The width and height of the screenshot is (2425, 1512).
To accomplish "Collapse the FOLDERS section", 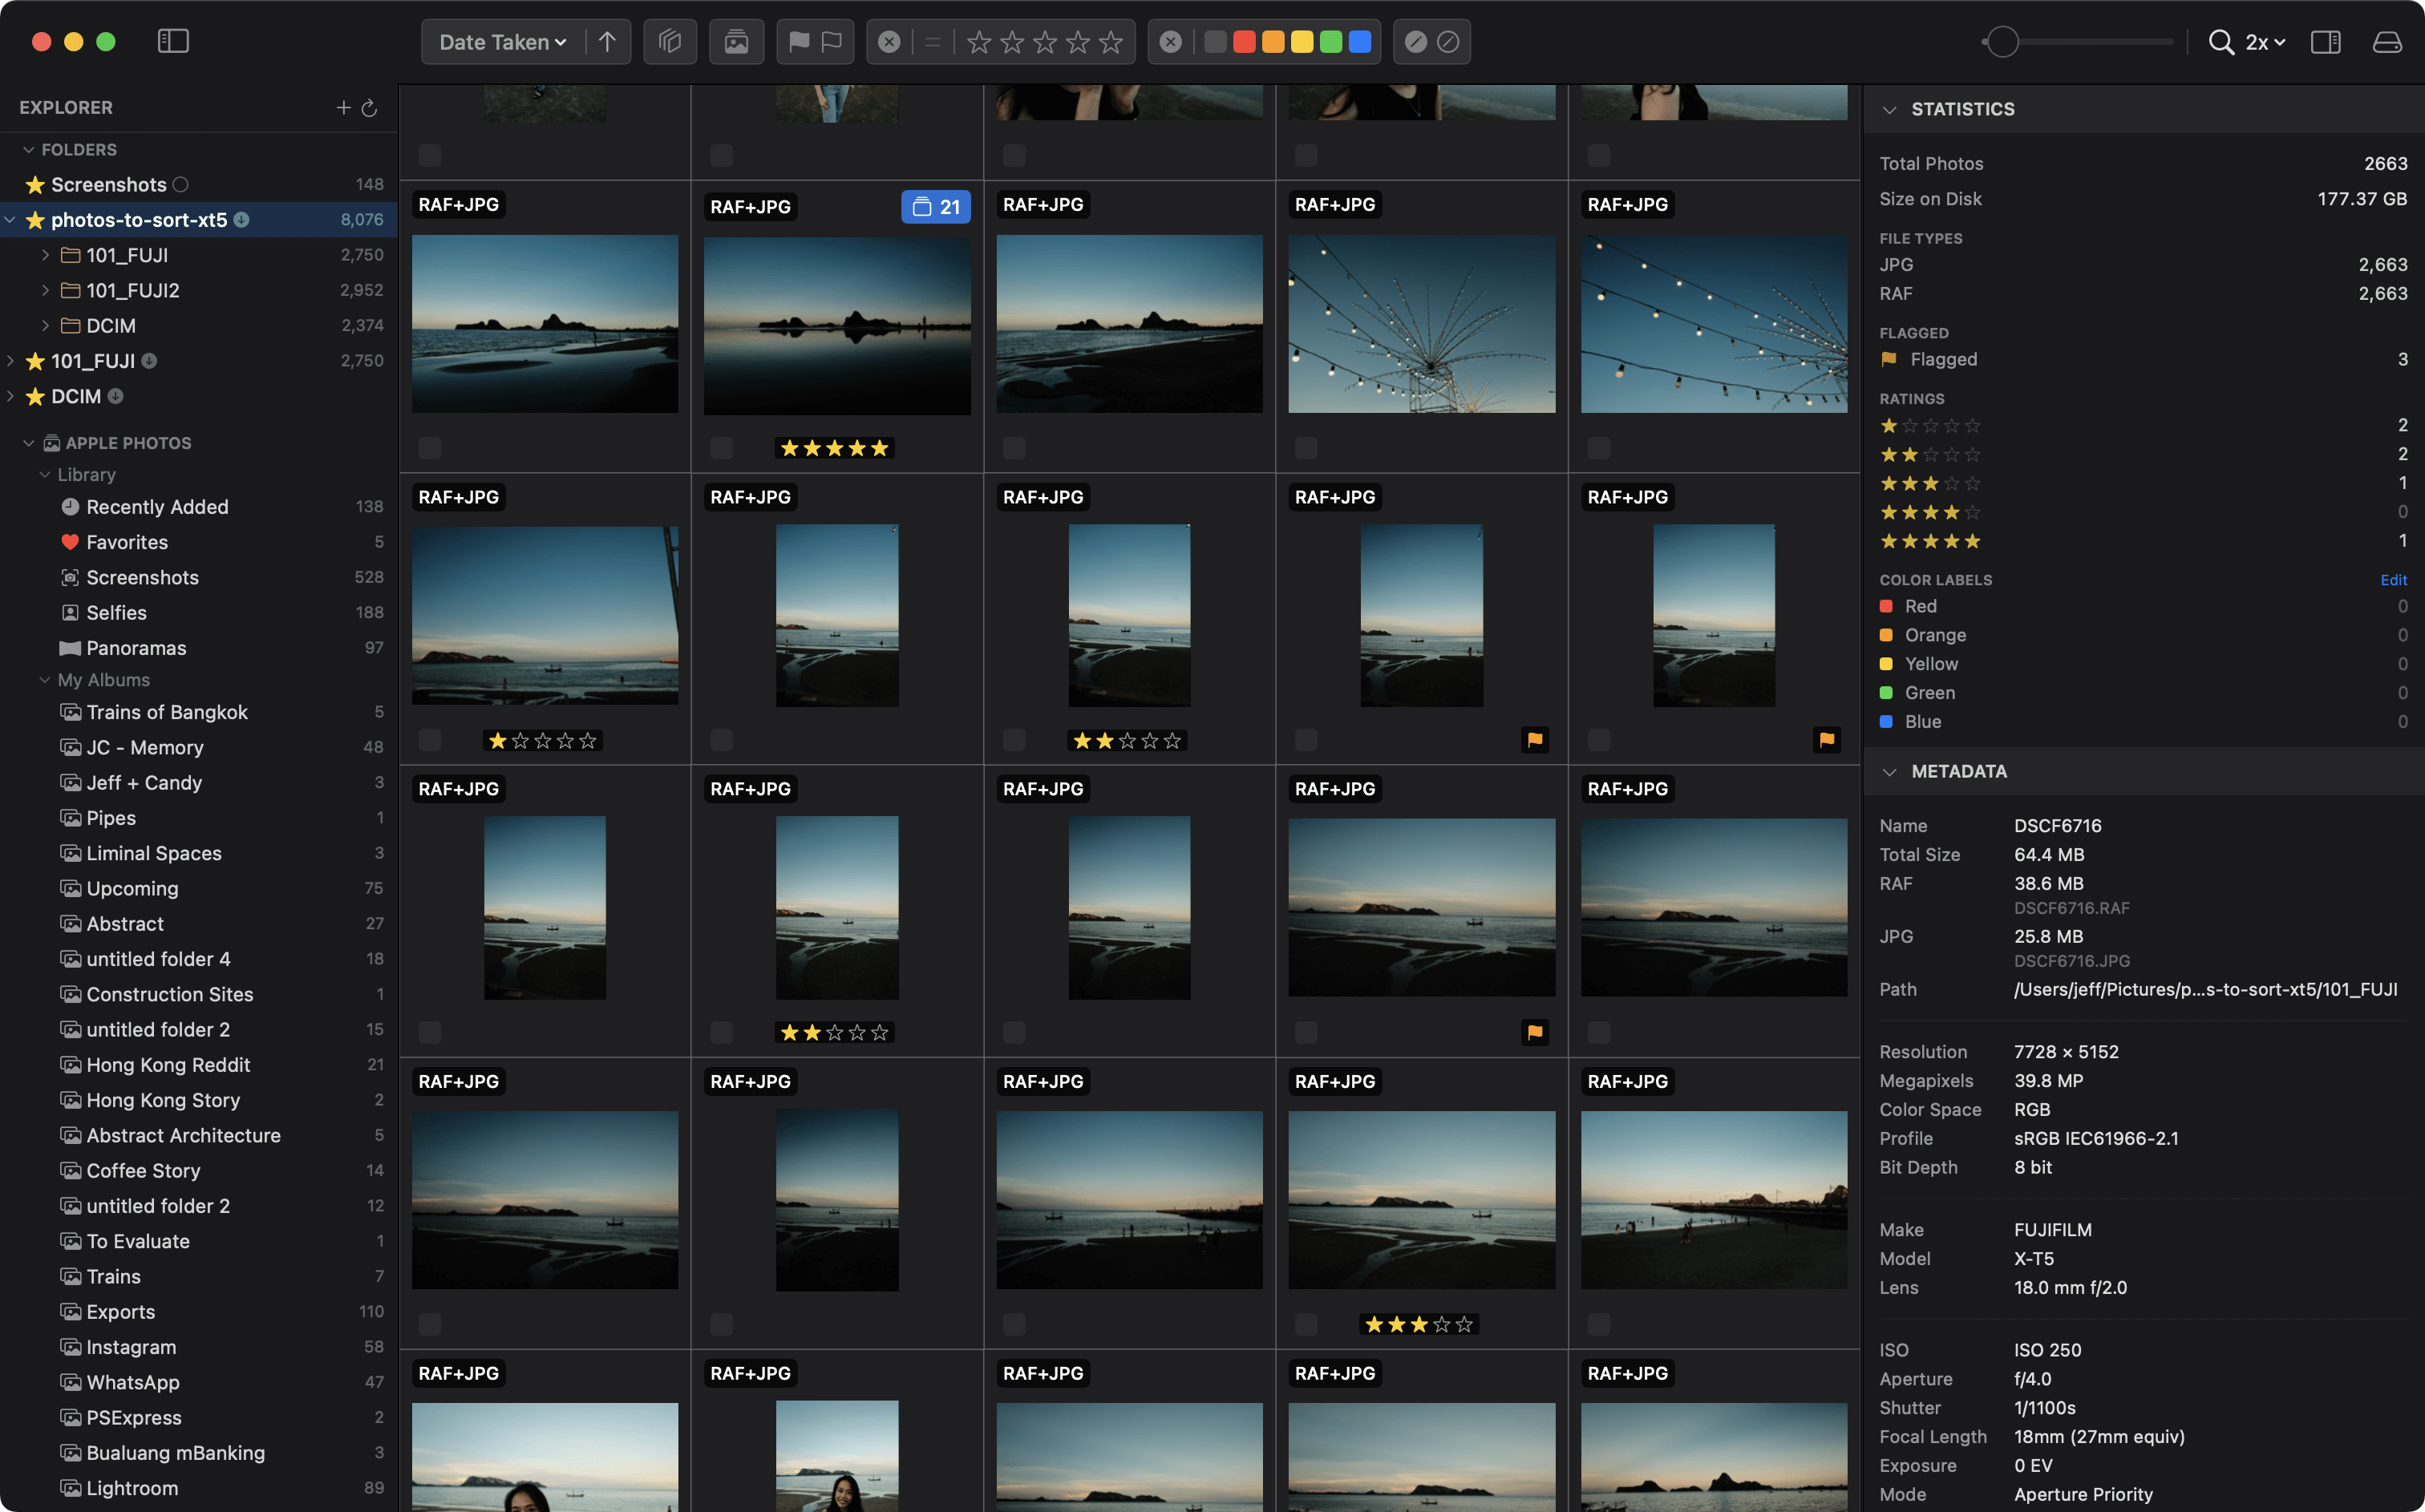I will (28, 149).
